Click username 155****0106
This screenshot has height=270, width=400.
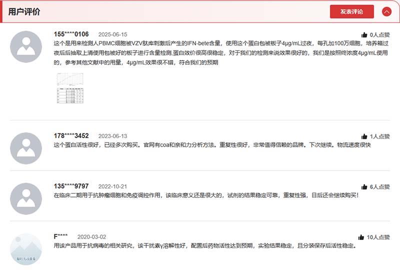click(x=71, y=34)
